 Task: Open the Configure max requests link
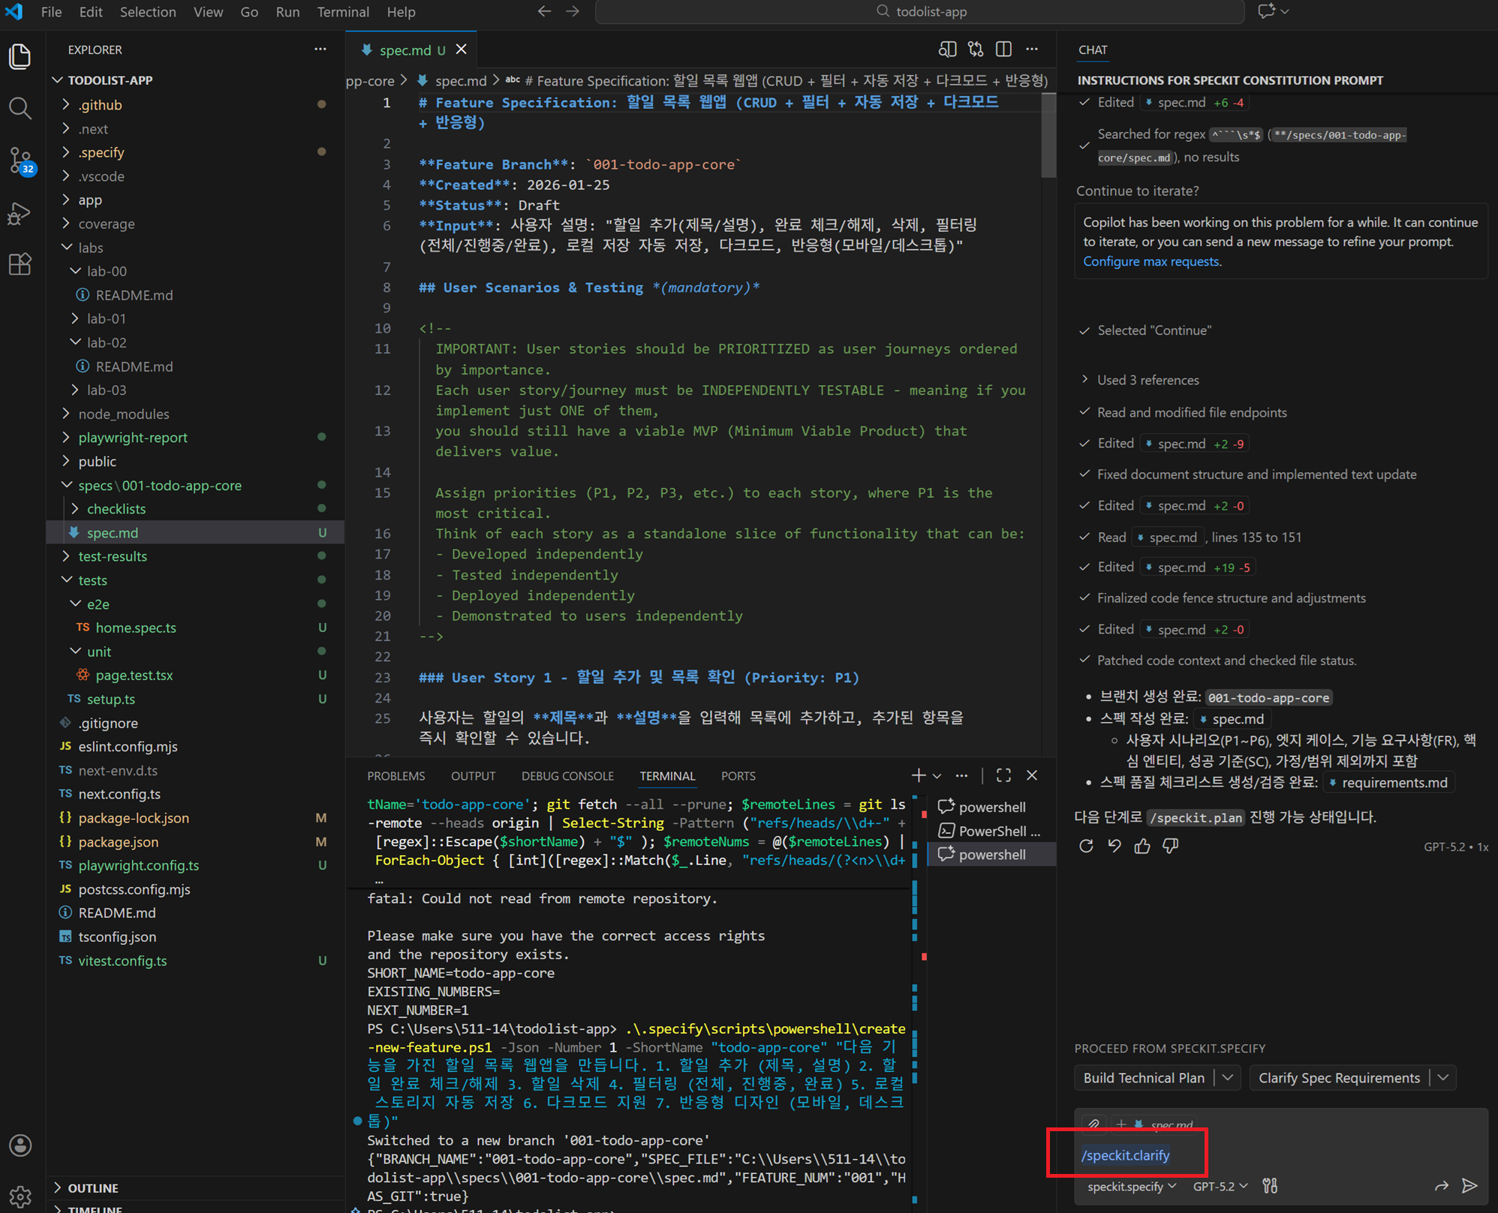[x=1151, y=261]
